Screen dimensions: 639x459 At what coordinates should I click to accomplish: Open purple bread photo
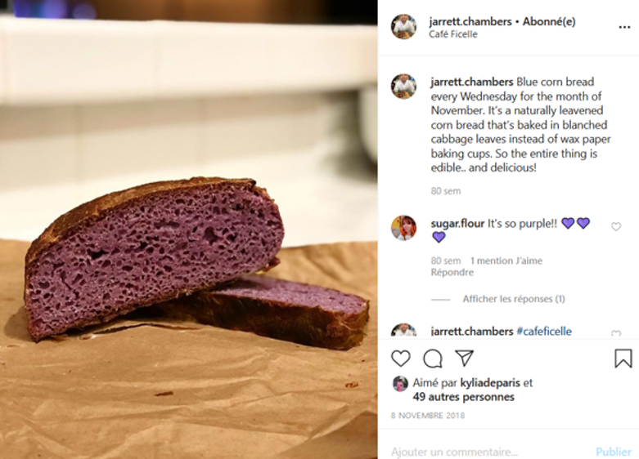coord(189,229)
